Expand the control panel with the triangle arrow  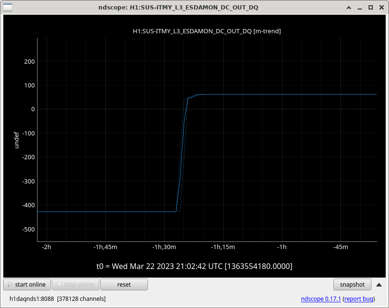(379, 285)
